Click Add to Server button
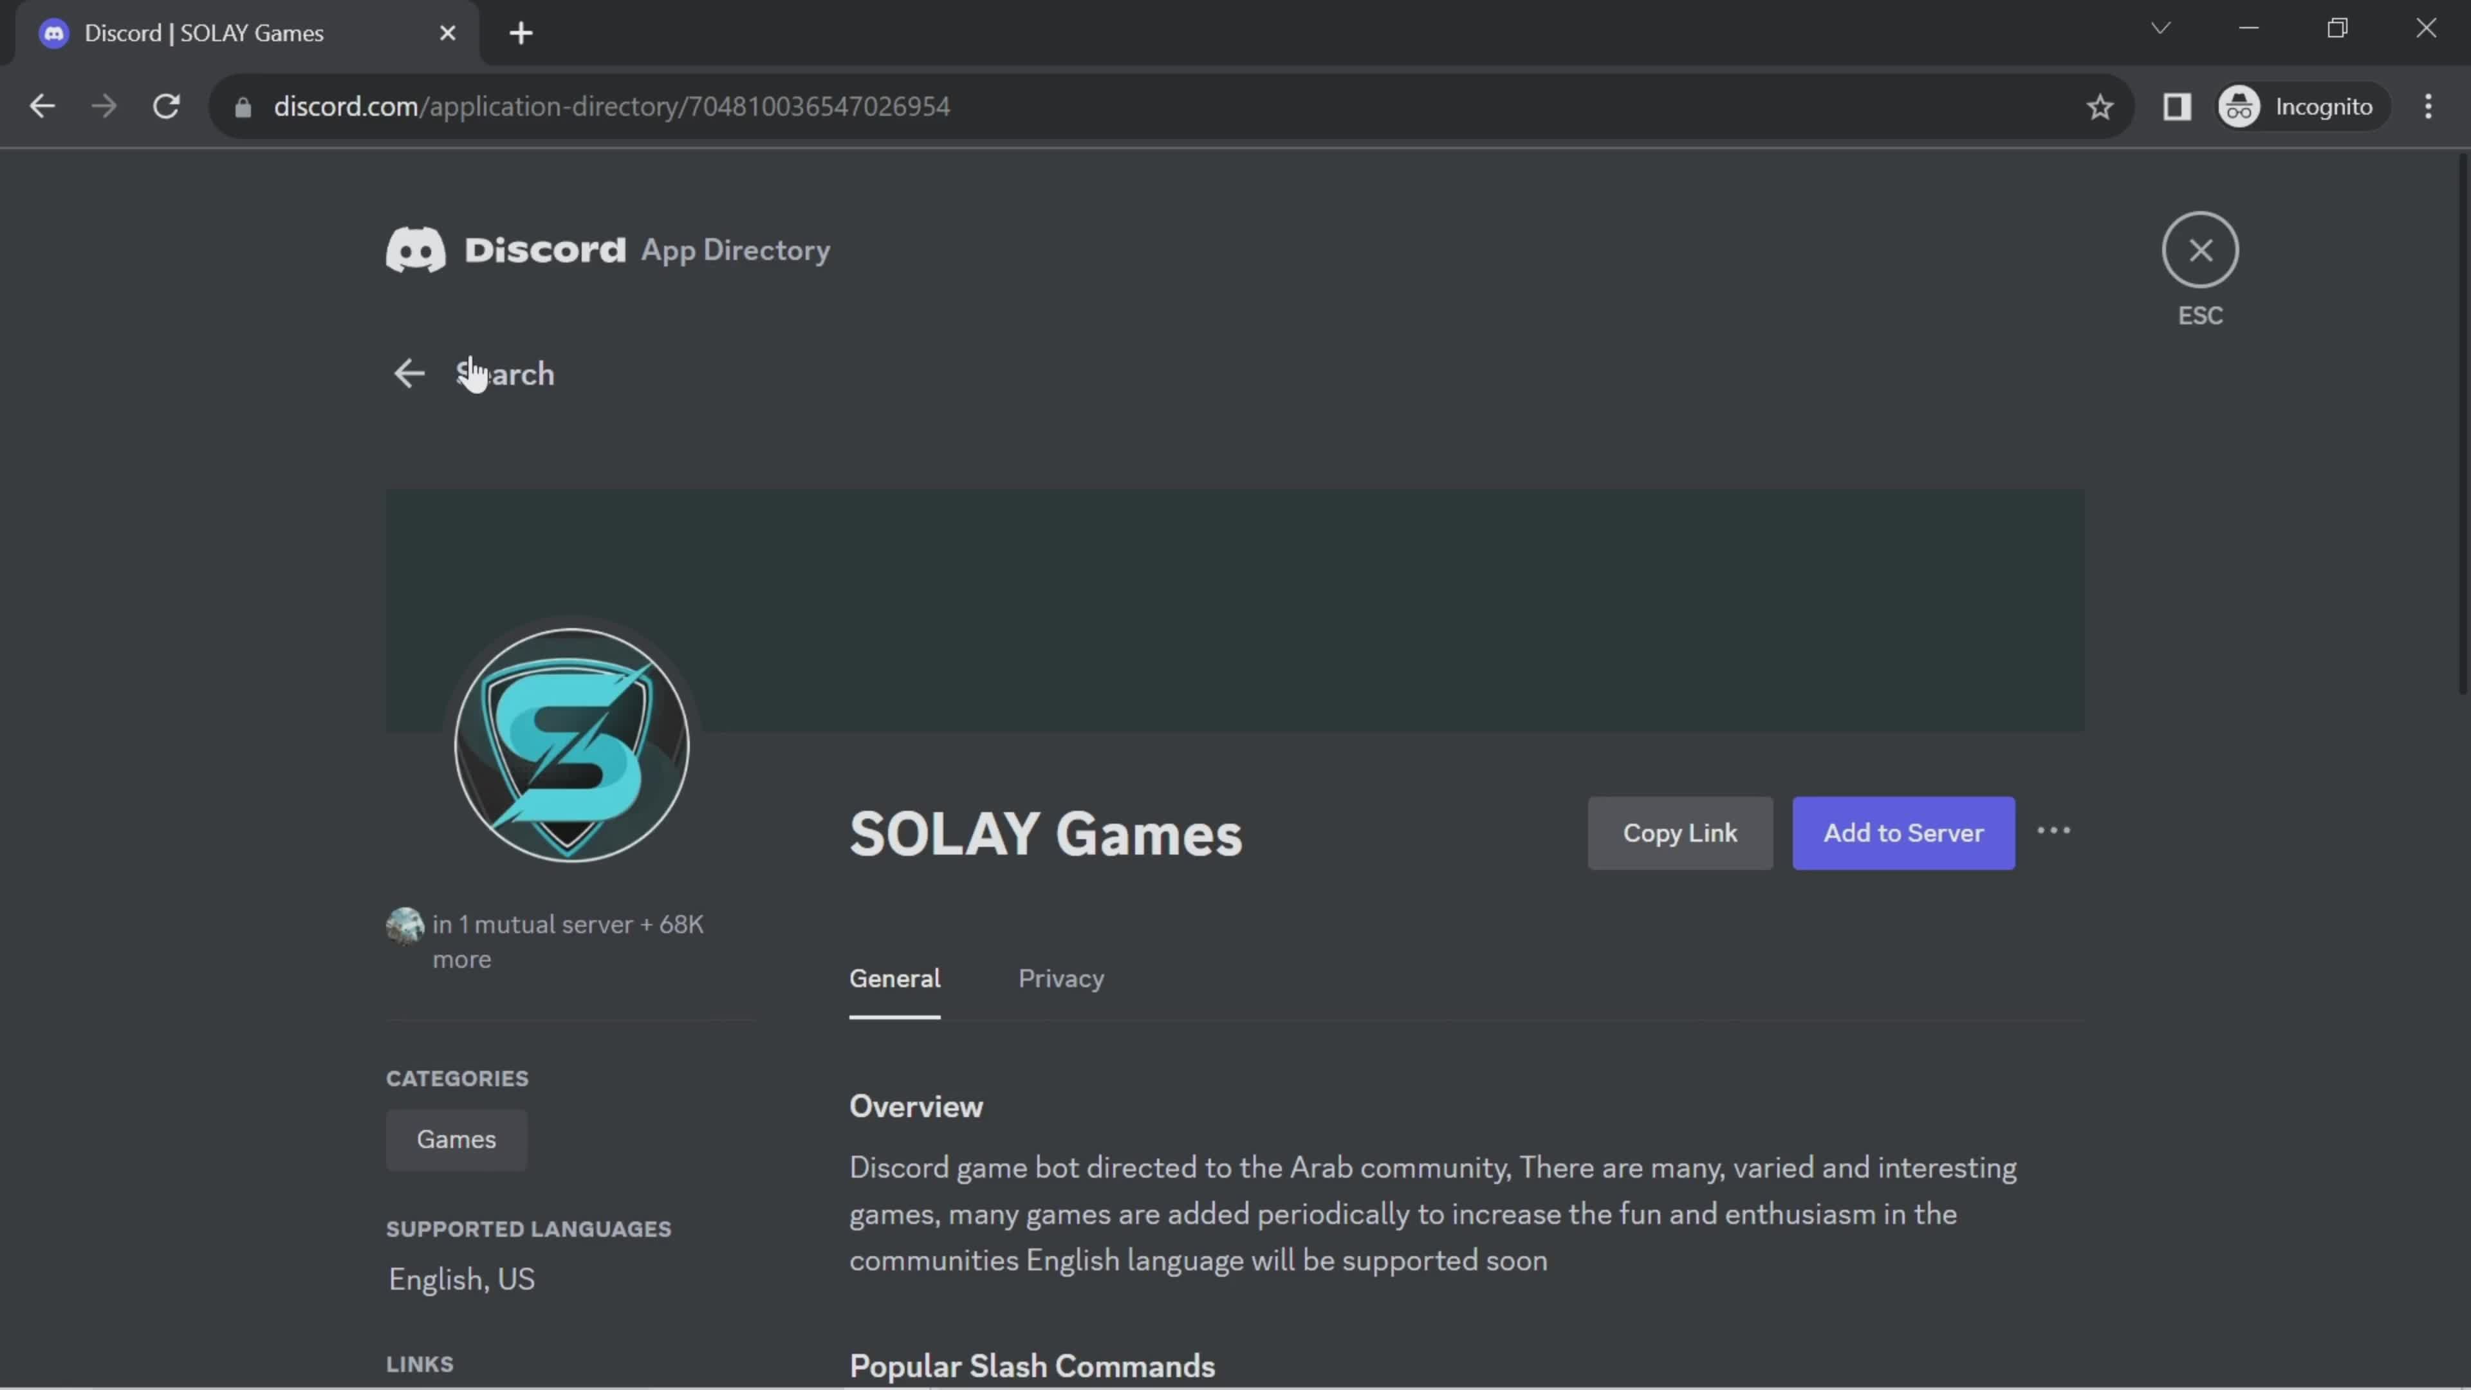The height and width of the screenshot is (1390, 2471). [x=1902, y=831]
